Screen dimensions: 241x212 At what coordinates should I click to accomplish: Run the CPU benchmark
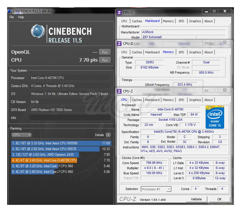pyautogui.click(x=105, y=60)
